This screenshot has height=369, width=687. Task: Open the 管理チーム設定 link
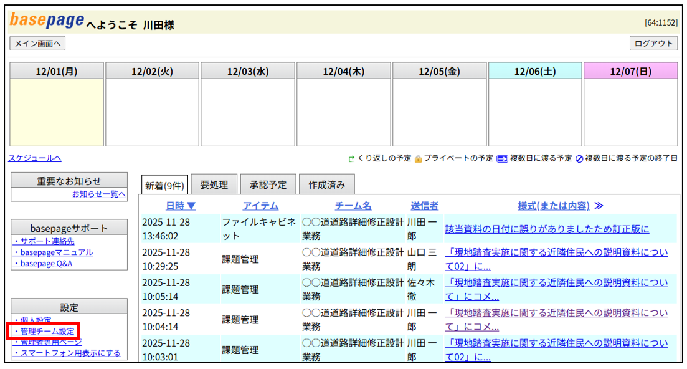(x=46, y=331)
